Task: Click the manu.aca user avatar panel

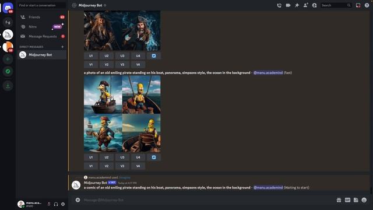Action: [30, 204]
